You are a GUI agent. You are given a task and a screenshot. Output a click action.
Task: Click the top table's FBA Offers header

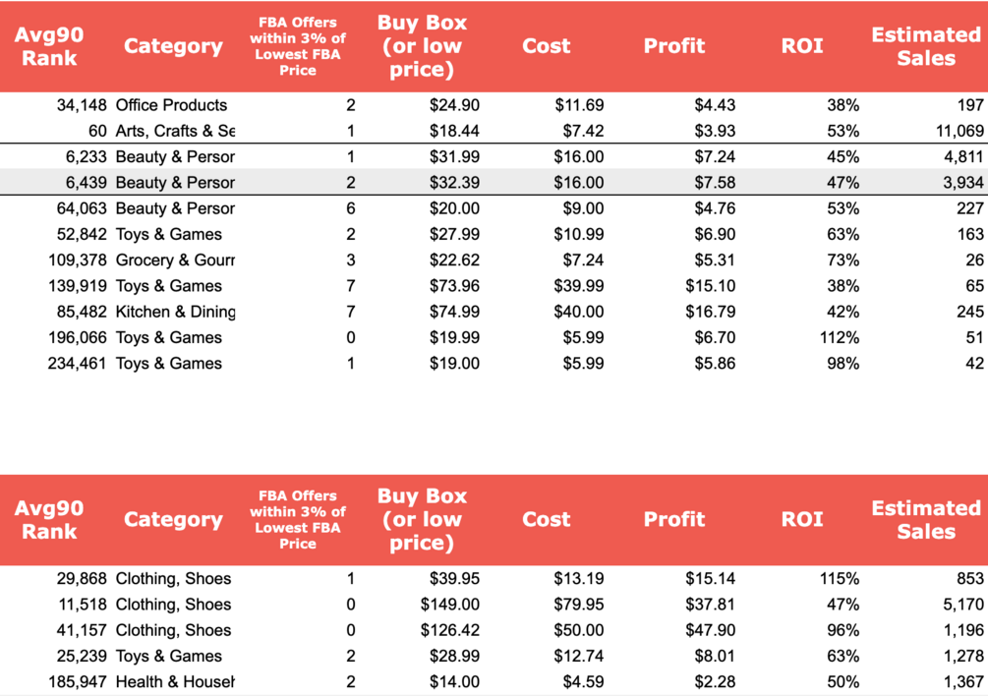coord(297,46)
